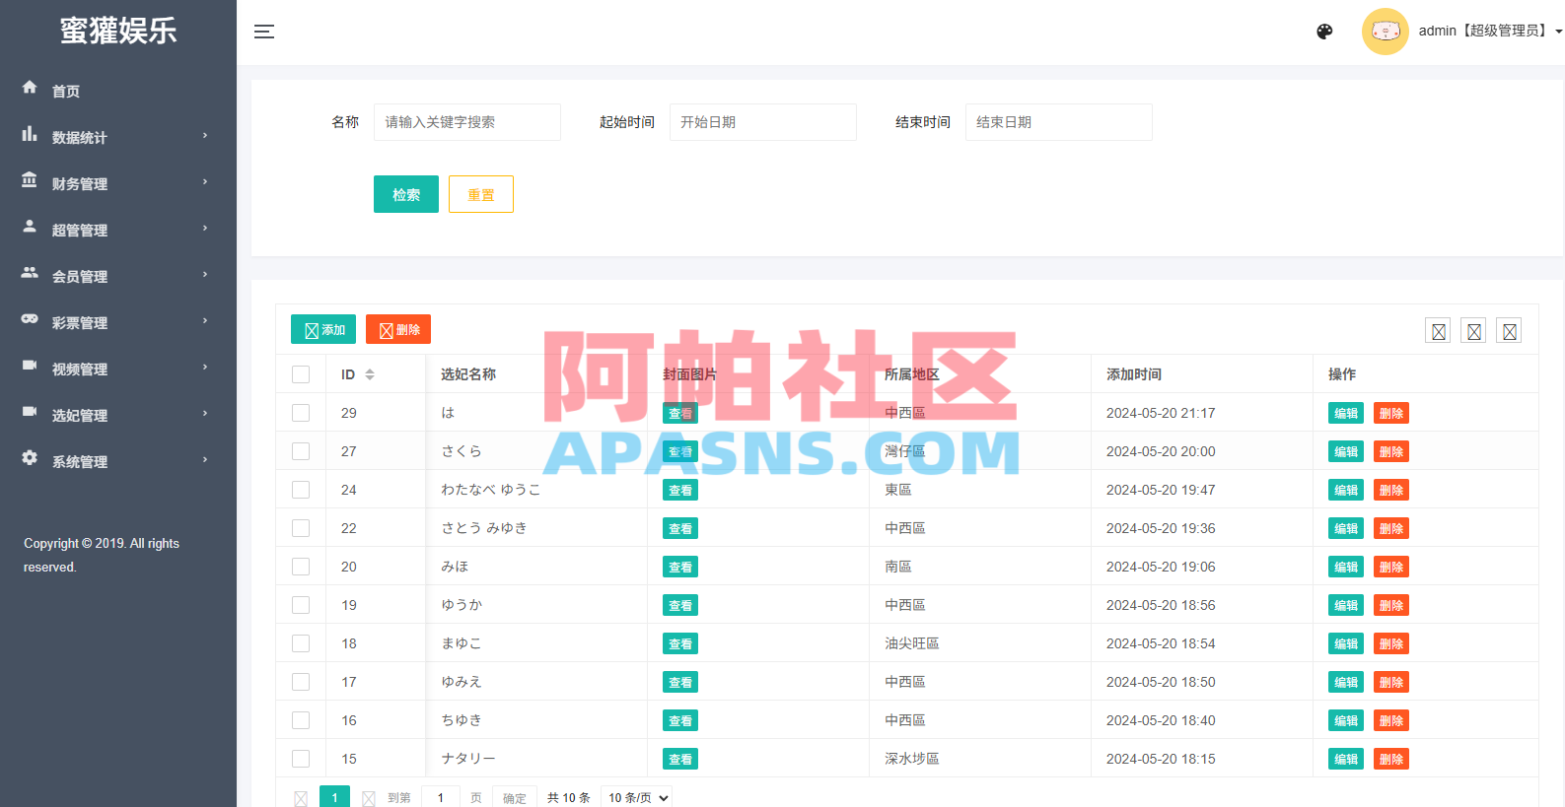Click the print icon above the table
The width and height of the screenshot is (1565, 807).
1509,331
